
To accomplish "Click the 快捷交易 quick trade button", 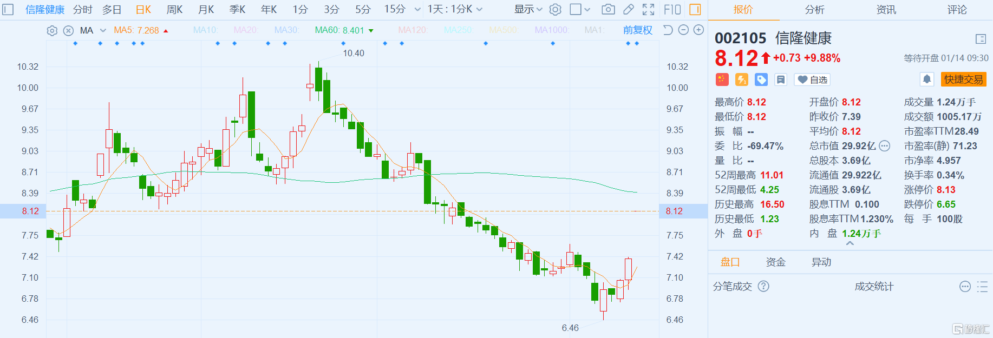I will (x=963, y=79).
